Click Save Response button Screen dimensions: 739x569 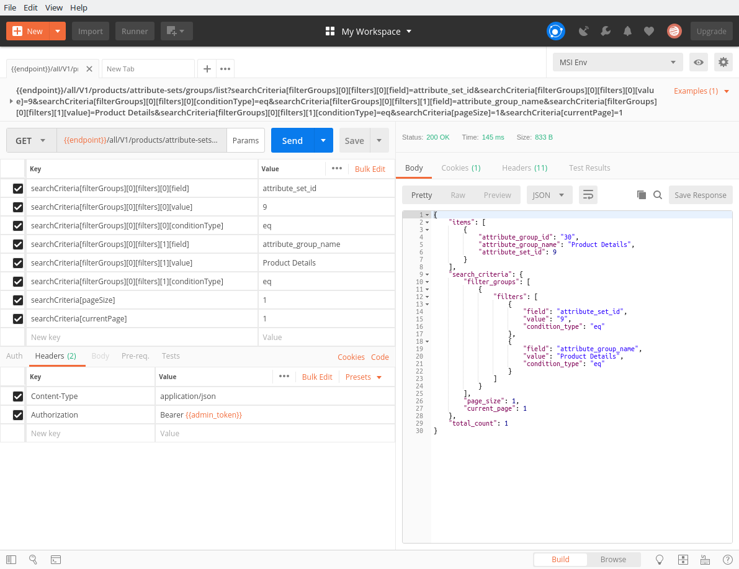[700, 195]
